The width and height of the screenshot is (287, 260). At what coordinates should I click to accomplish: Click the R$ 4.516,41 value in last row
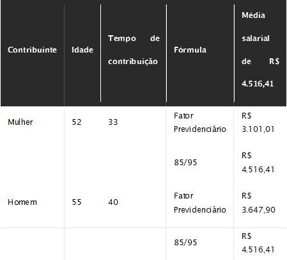pyautogui.click(x=258, y=243)
